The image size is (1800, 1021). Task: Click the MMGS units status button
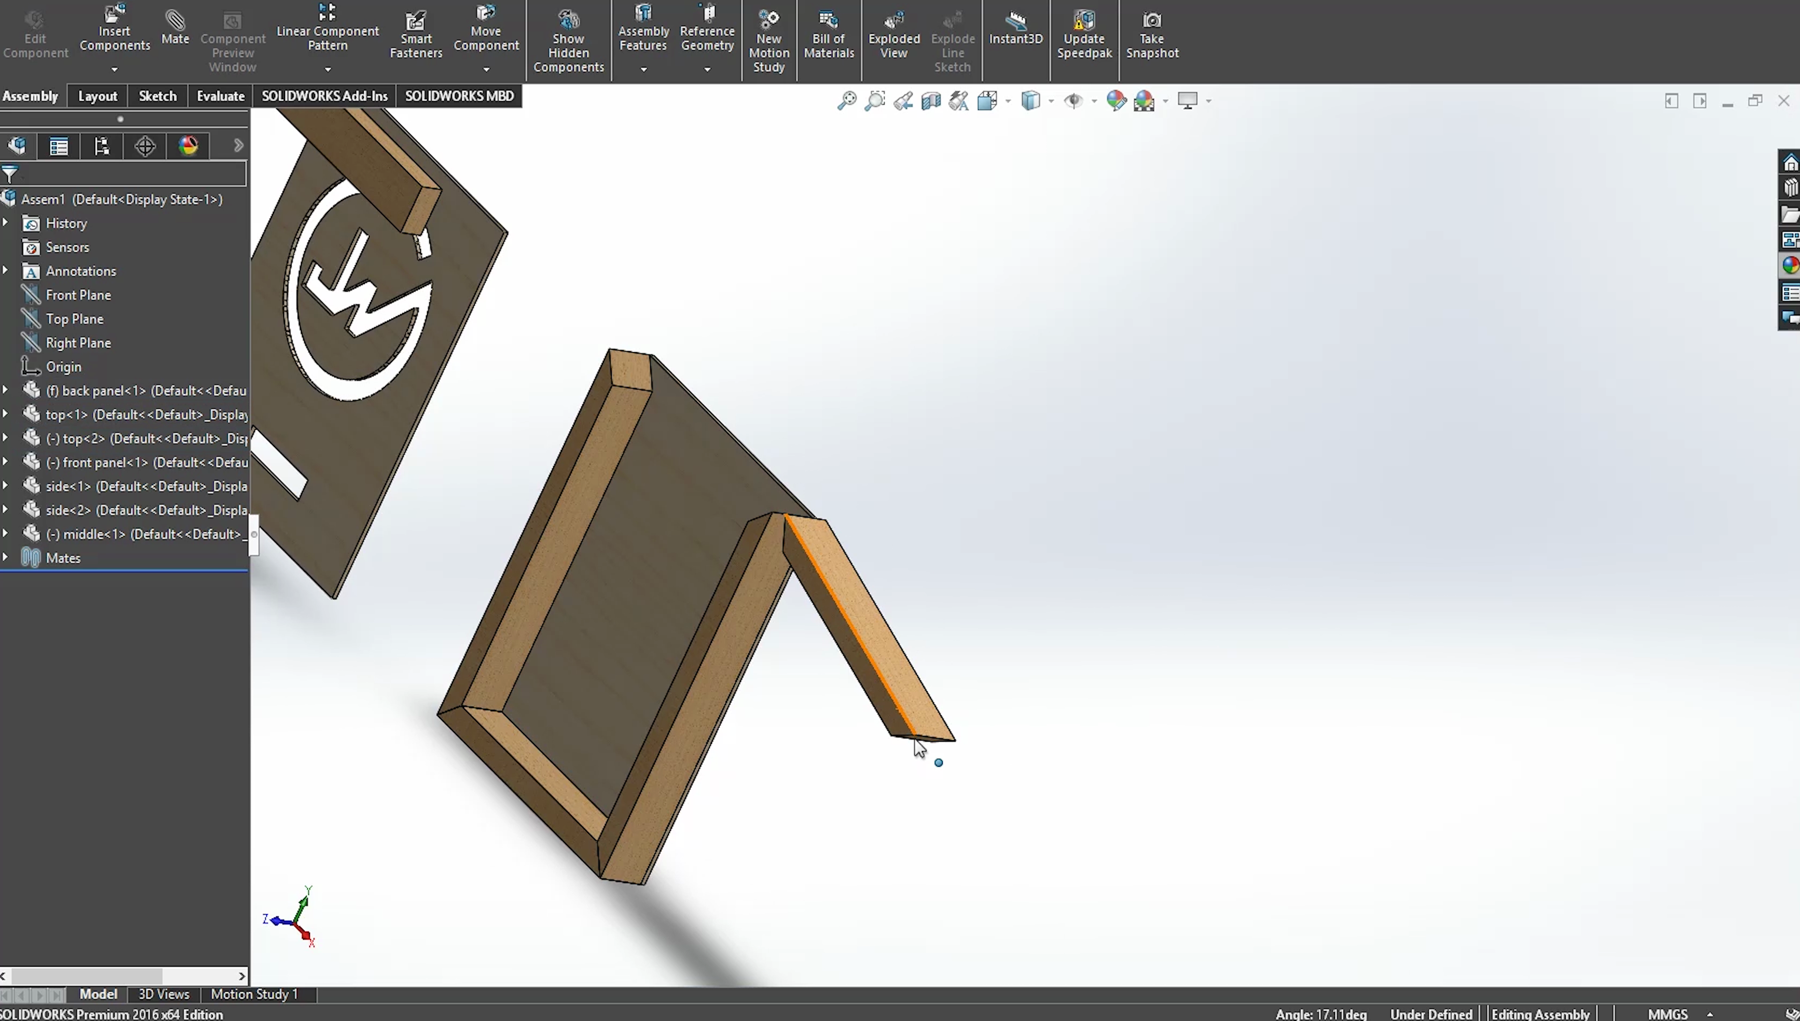1667,1014
